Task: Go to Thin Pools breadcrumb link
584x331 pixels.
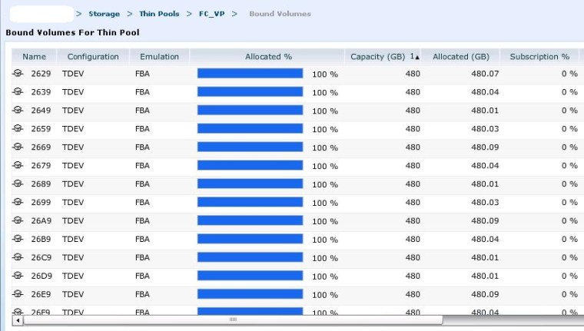Action: pyautogui.click(x=158, y=14)
